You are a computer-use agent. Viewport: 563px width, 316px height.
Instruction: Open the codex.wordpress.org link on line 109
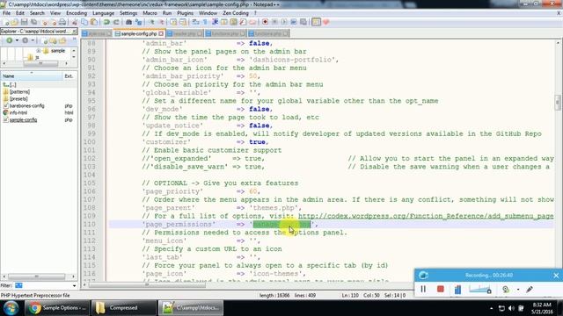[426, 216]
